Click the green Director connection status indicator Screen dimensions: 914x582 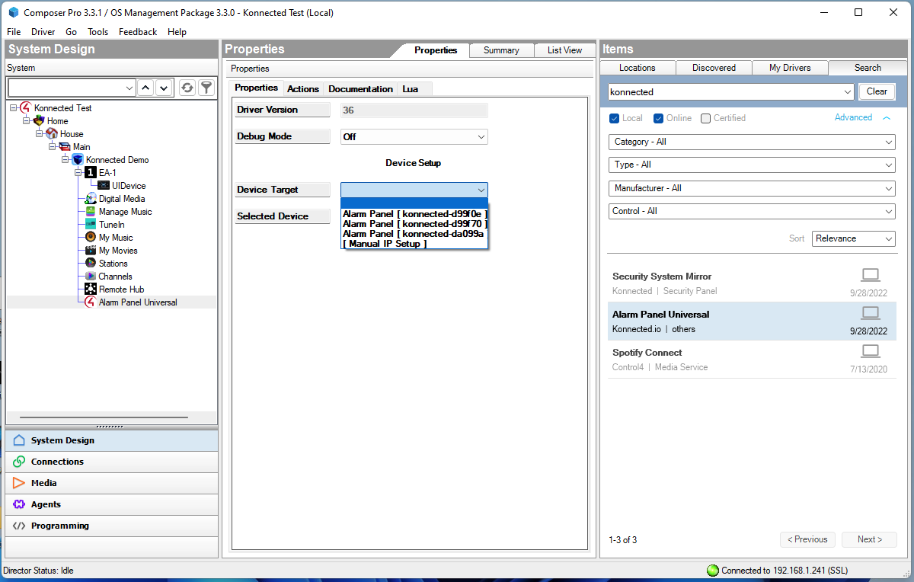[x=712, y=570]
